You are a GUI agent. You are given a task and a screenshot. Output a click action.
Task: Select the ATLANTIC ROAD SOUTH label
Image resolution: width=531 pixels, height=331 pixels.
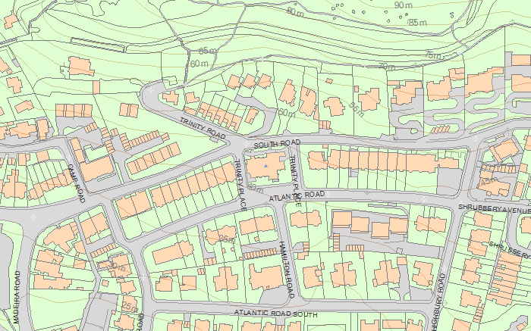[x=275, y=314]
